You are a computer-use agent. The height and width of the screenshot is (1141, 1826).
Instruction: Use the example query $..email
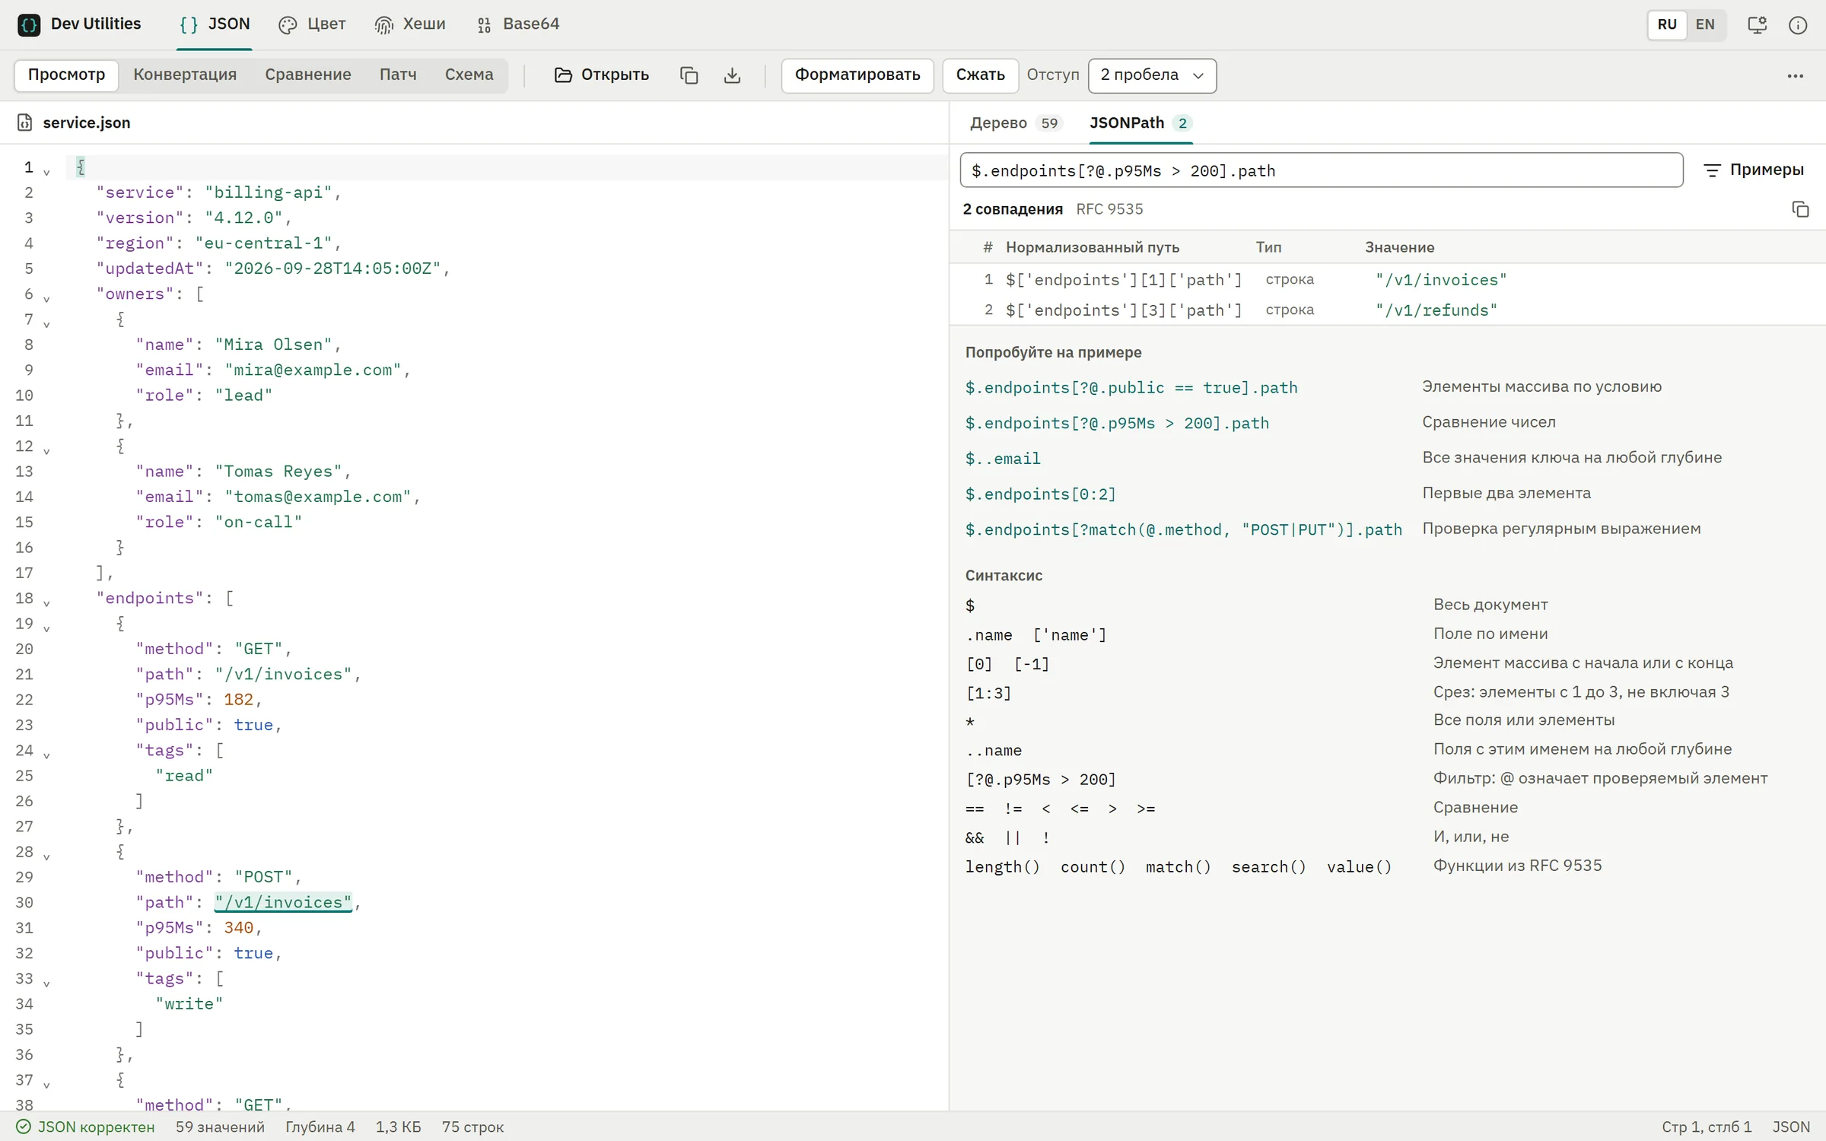(1003, 459)
